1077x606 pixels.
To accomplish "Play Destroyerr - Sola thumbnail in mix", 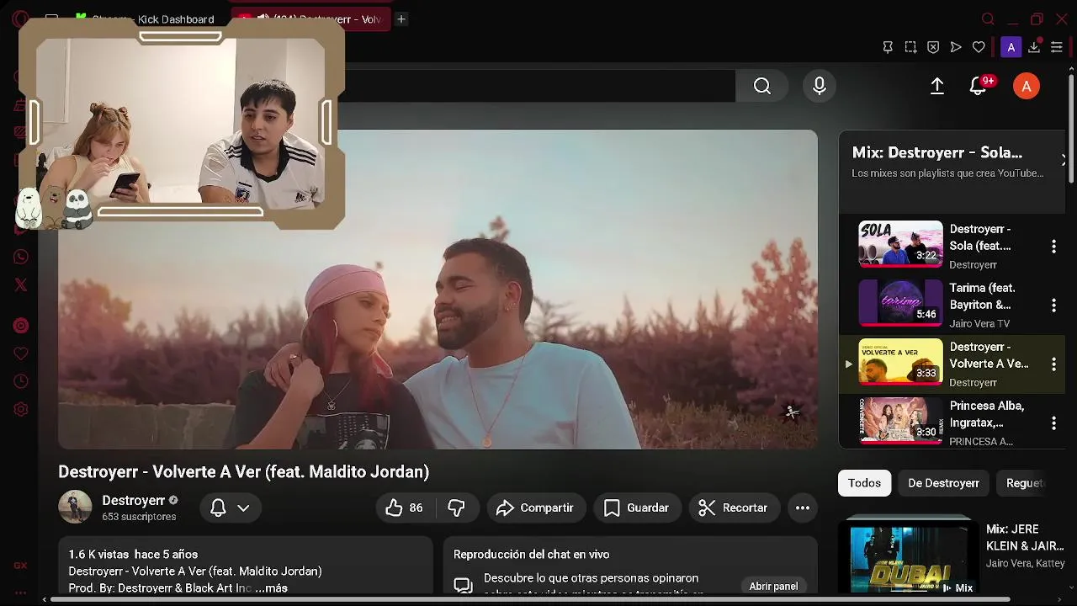I will point(900,244).
